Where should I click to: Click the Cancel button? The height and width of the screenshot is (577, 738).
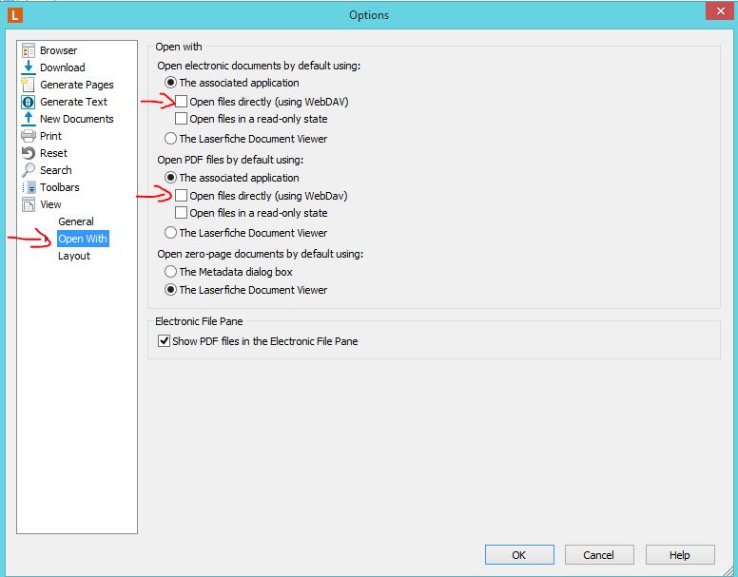point(599,555)
